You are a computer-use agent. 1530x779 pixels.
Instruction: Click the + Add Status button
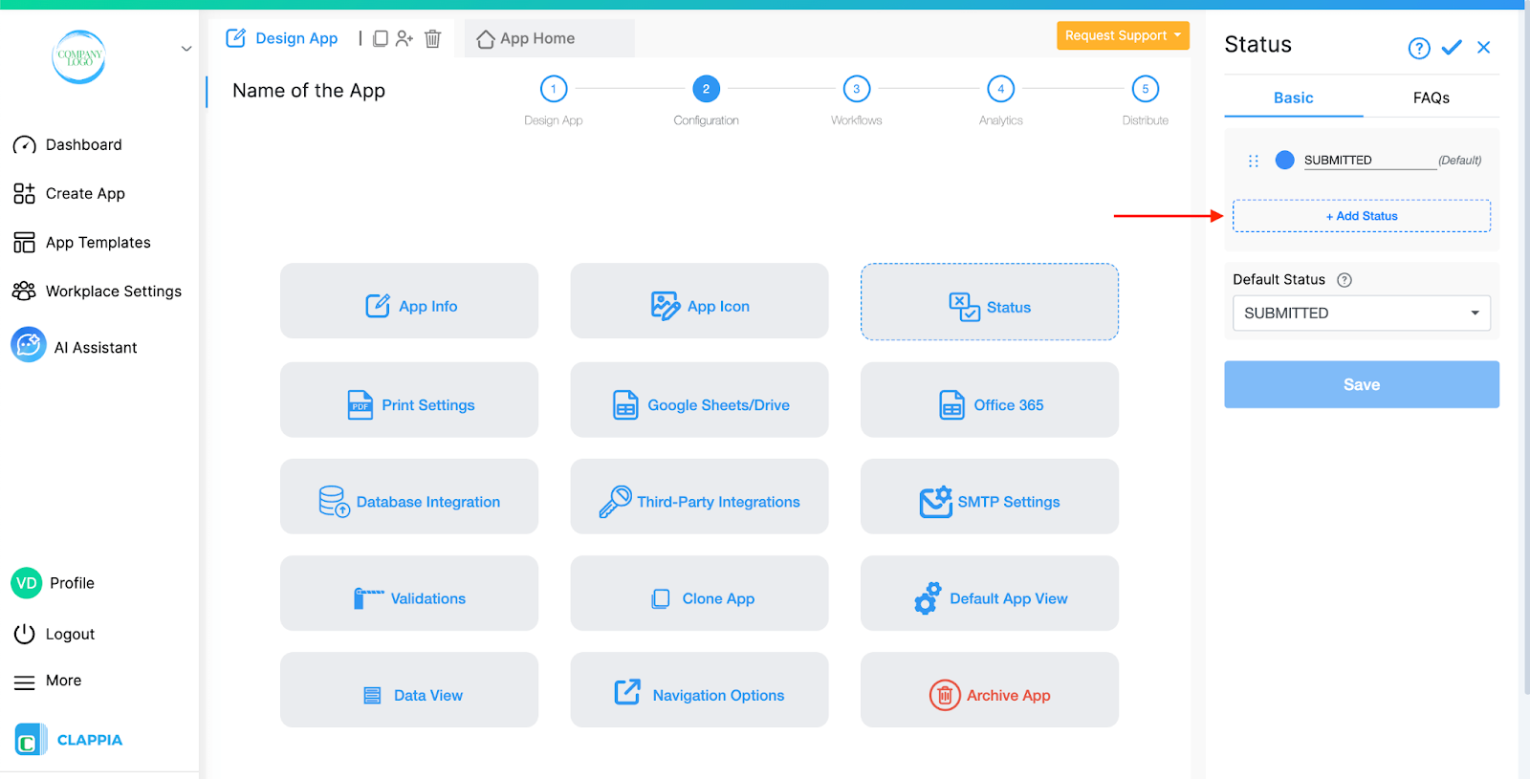pos(1362,216)
